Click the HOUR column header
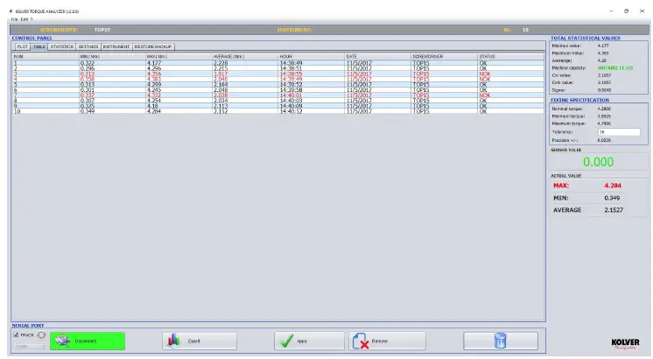The width and height of the screenshot is (653, 359). click(x=312, y=56)
